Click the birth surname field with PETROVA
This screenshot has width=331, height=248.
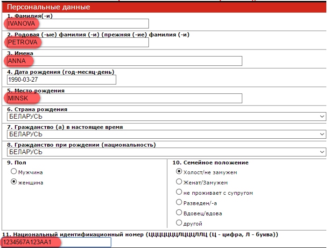(x=78, y=42)
